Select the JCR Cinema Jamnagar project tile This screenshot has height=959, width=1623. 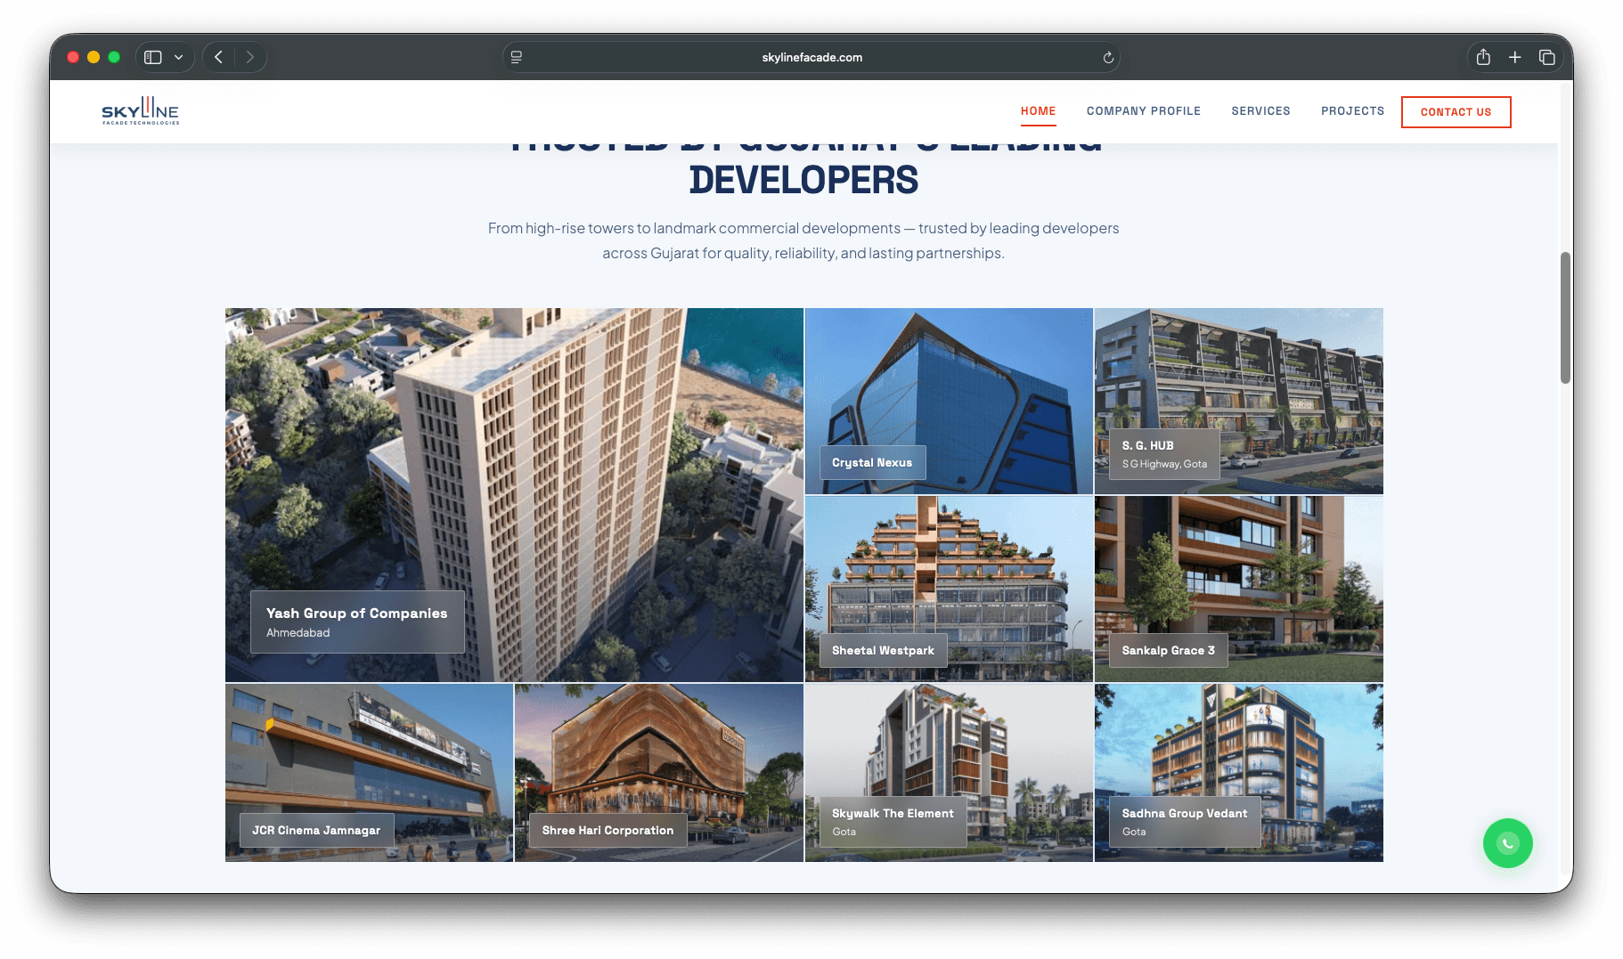click(369, 773)
